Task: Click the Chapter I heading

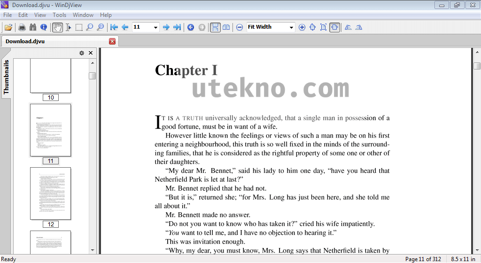Action: (186, 70)
